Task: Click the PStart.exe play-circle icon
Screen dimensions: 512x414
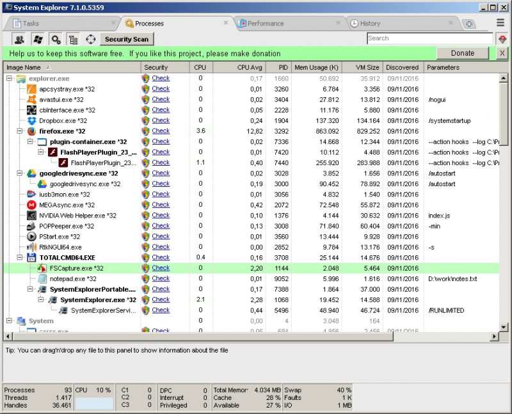Action: tap(31, 236)
